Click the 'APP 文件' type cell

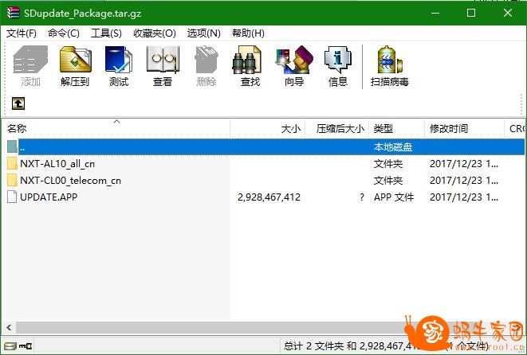coord(394,197)
